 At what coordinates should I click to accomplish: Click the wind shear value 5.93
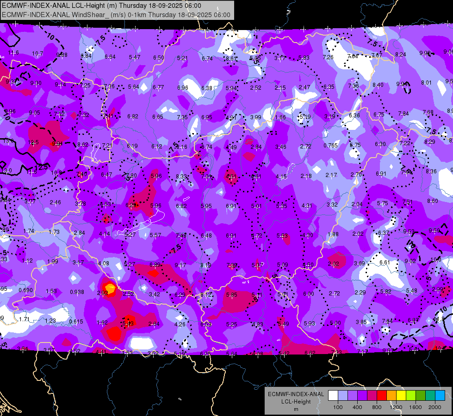click(310, 324)
